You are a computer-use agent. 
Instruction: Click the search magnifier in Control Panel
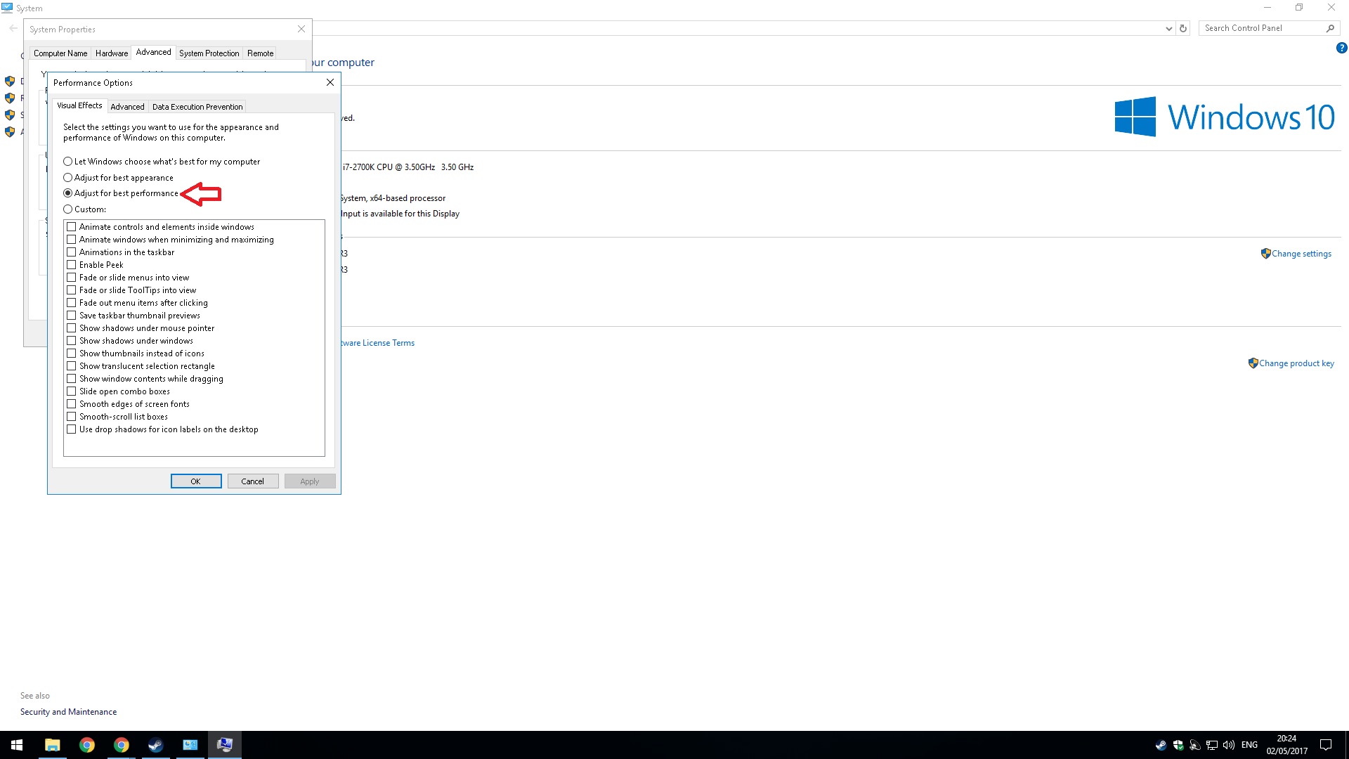pos(1330,28)
